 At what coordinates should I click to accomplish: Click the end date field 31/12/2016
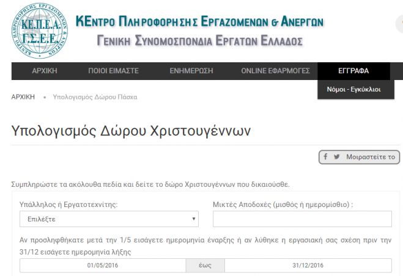point(308,266)
